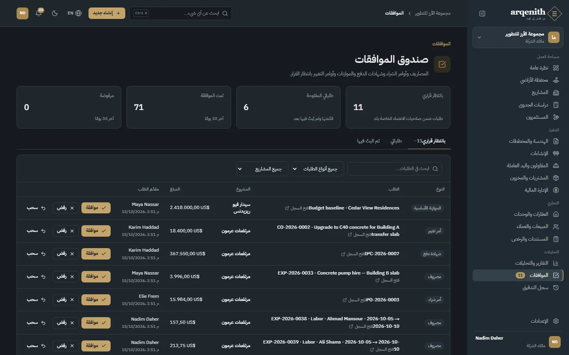
Task: Open جميع أنواع الطلبات dropdown
Action: tap(318, 169)
